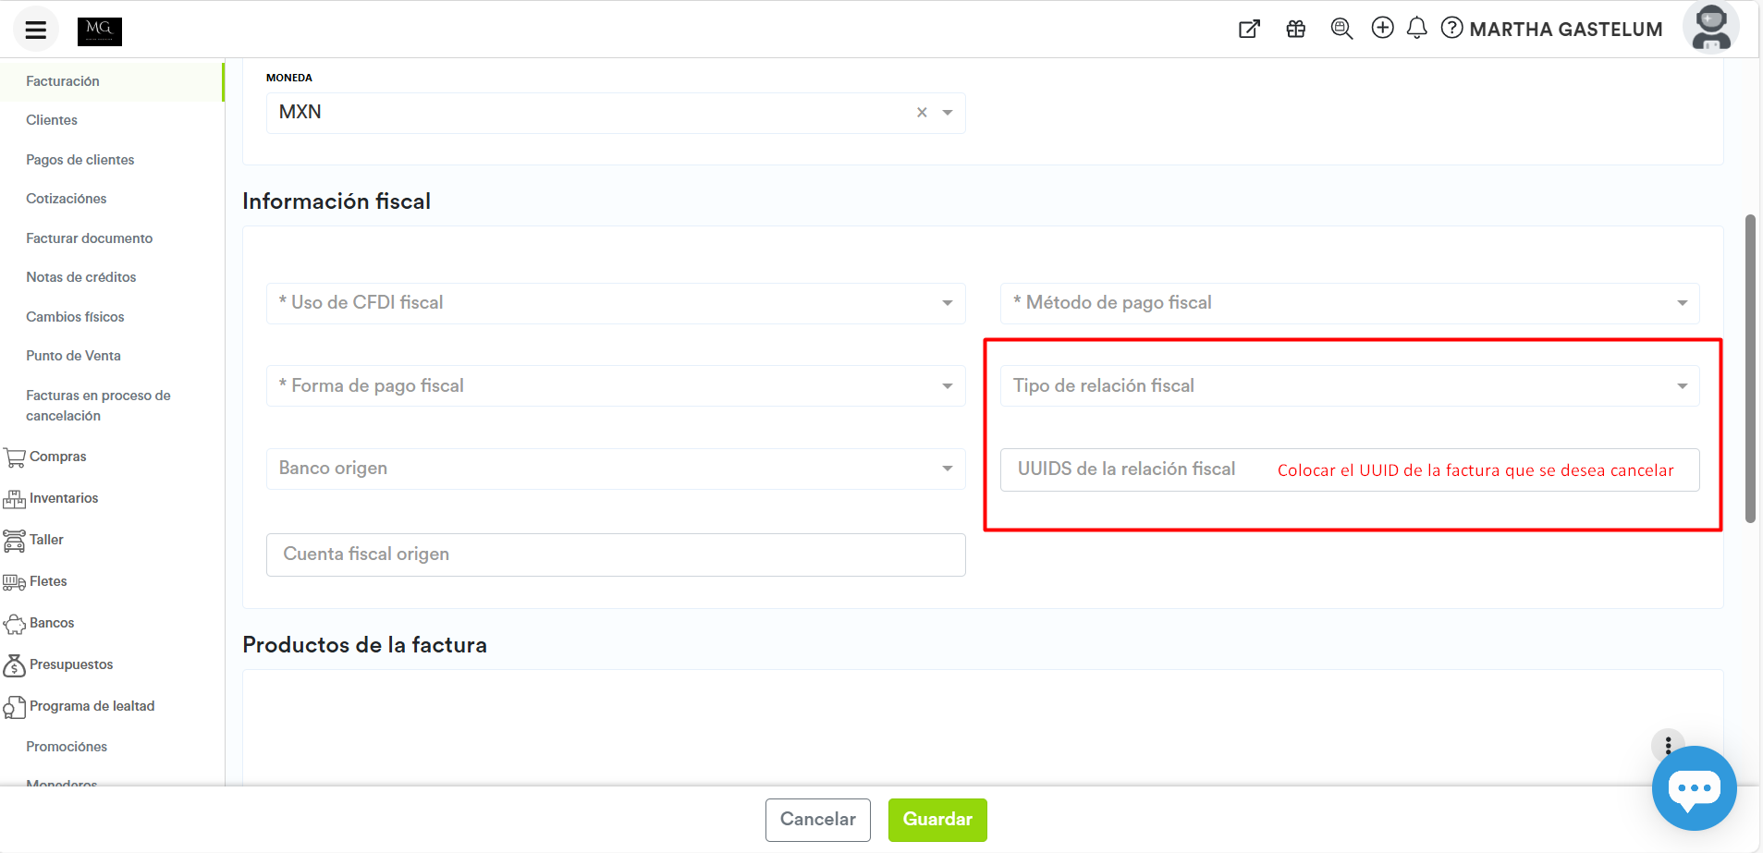Click the Cancelar button
The width and height of the screenshot is (1763, 853).
[x=817, y=820]
